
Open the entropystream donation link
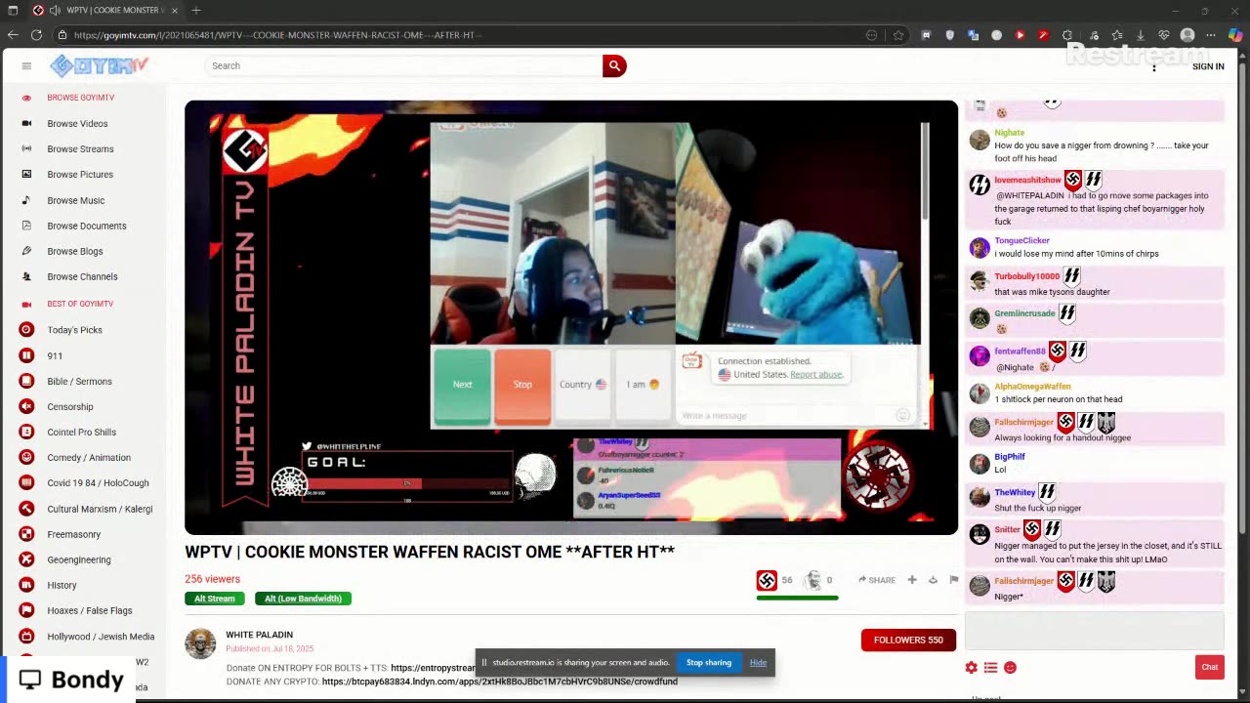coord(433,668)
